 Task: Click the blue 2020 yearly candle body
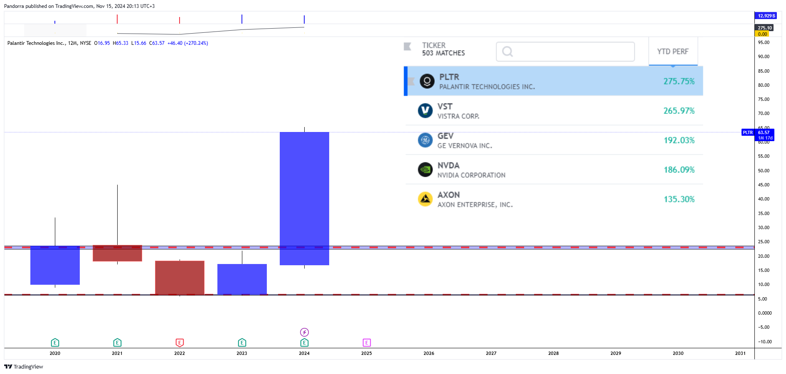[x=55, y=265]
